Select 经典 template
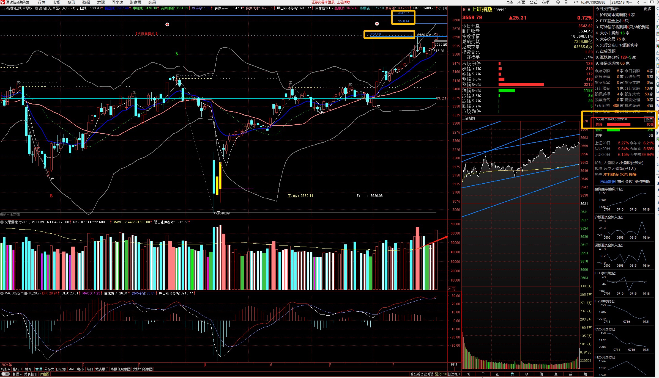Viewport: 659px width, 378px height. [x=90, y=369]
